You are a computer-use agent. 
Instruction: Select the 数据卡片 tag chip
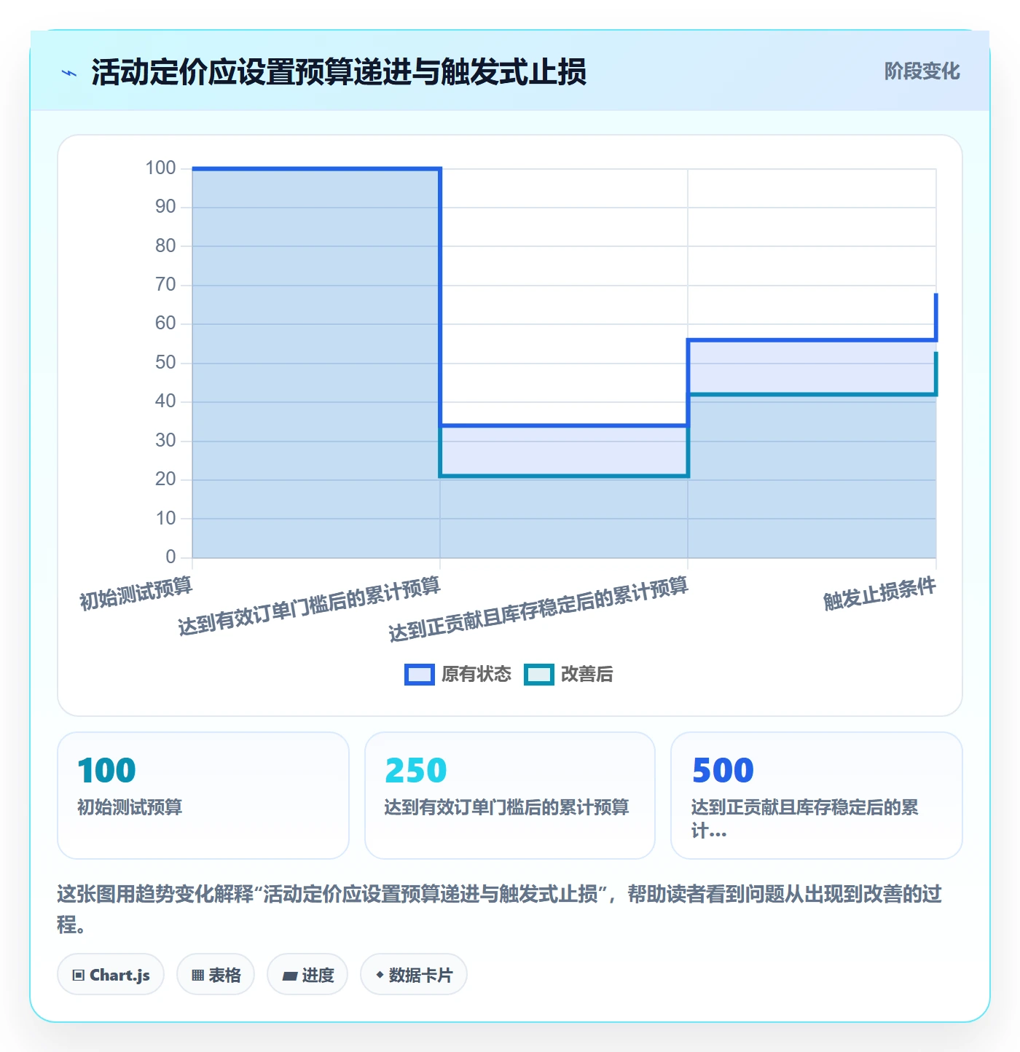pos(414,975)
